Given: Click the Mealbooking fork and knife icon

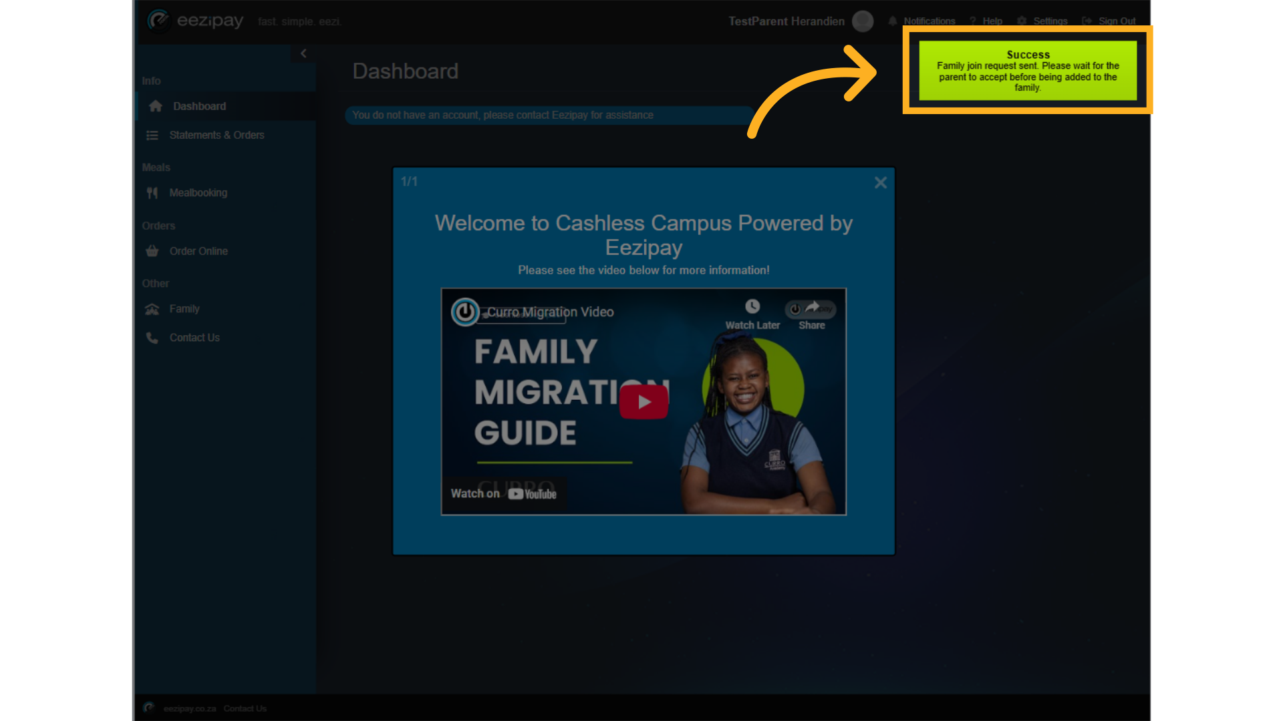Looking at the screenshot, I should coord(152,193).
